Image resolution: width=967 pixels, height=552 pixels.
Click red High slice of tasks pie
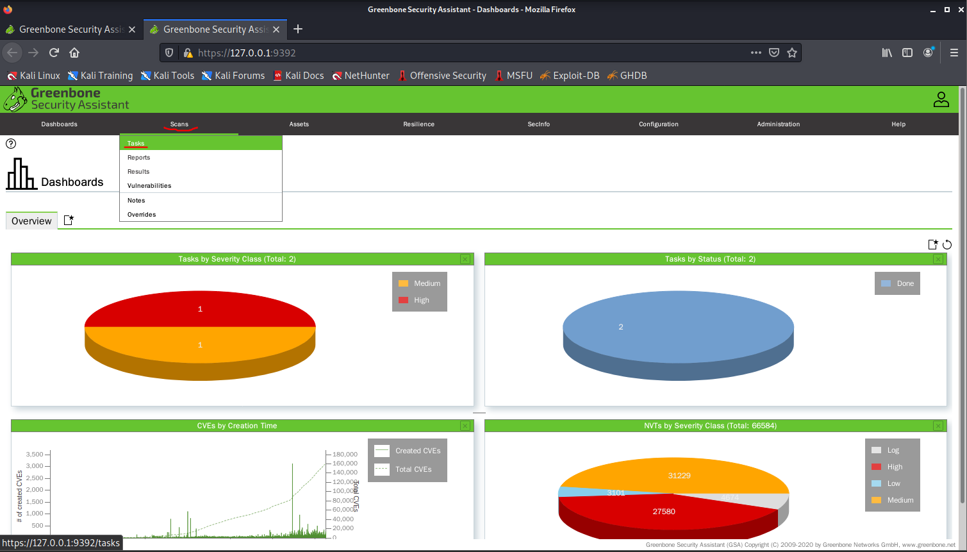tap(200, 309)
